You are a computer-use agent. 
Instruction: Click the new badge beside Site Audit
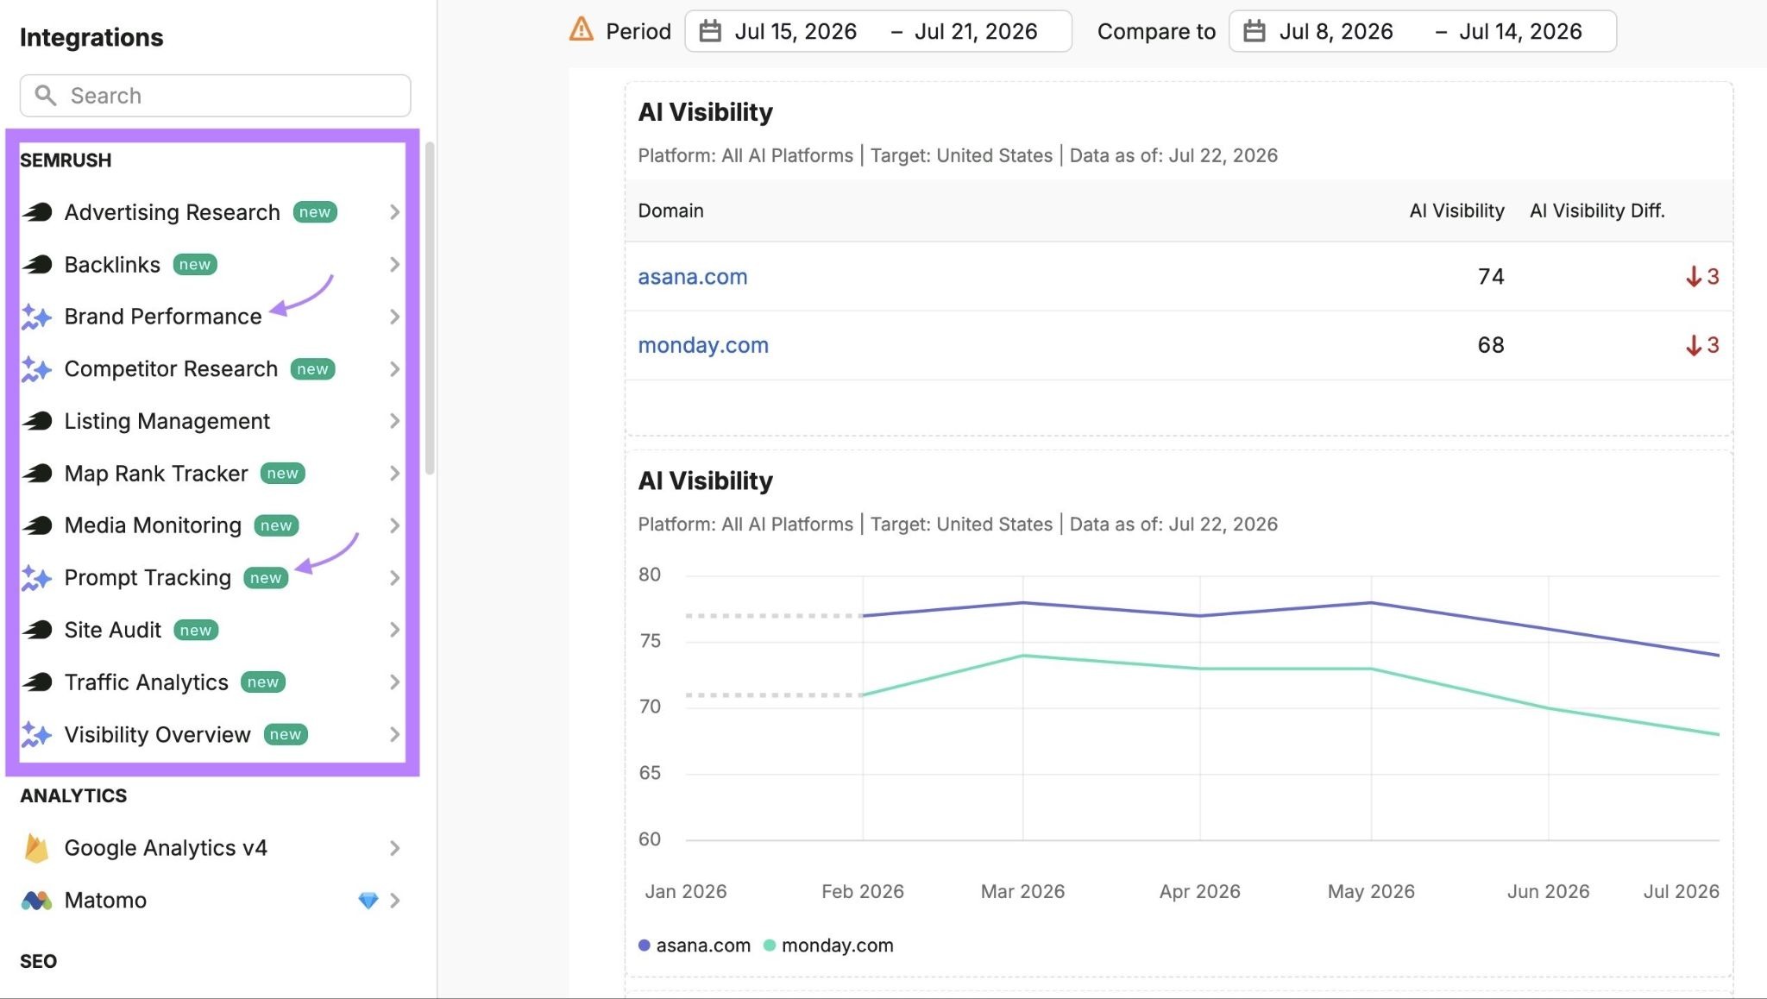(196, 631)
